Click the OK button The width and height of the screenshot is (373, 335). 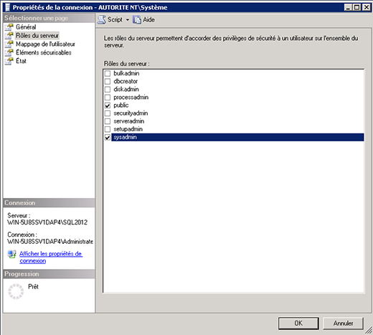(x=298, y=324)
